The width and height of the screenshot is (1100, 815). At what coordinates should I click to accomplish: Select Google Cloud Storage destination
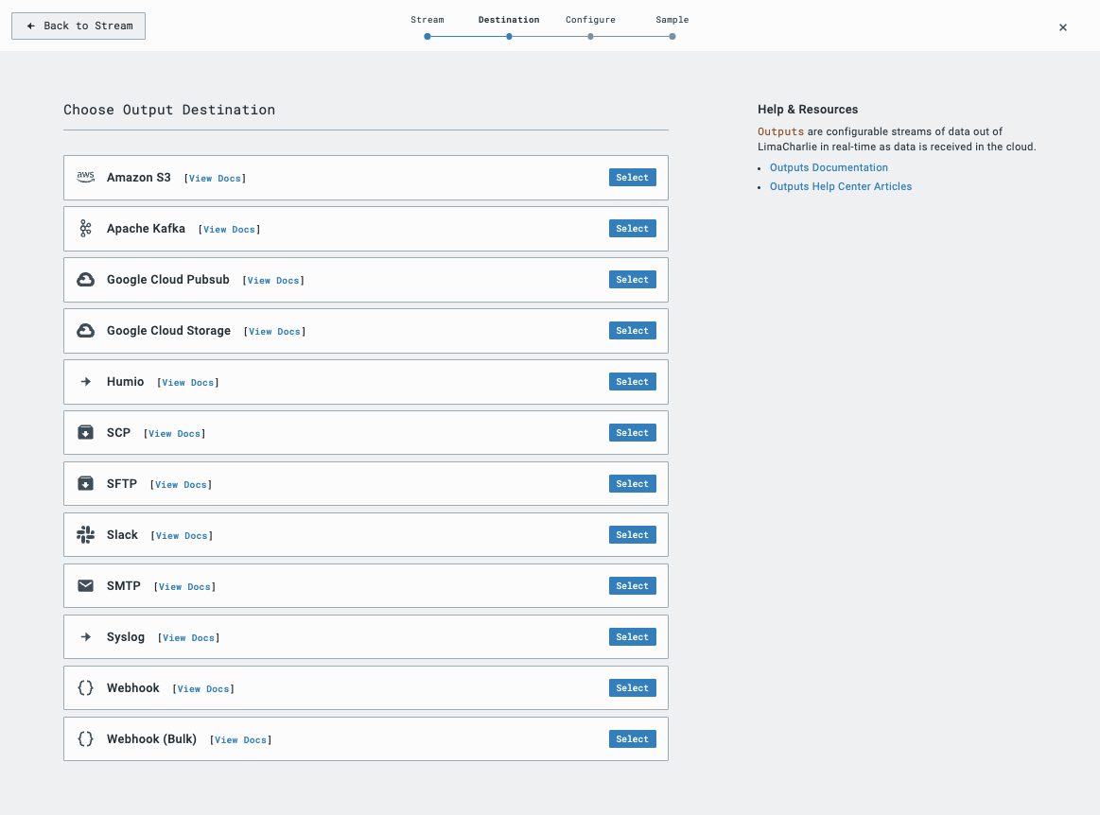click(632, 331)
